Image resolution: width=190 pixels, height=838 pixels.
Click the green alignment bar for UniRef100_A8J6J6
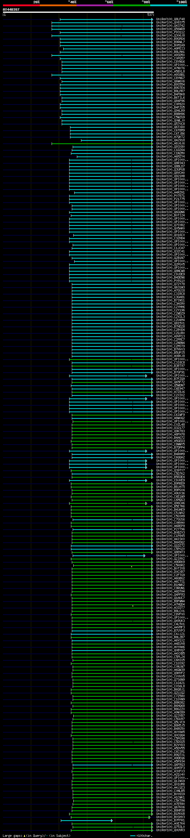(102, 144)
